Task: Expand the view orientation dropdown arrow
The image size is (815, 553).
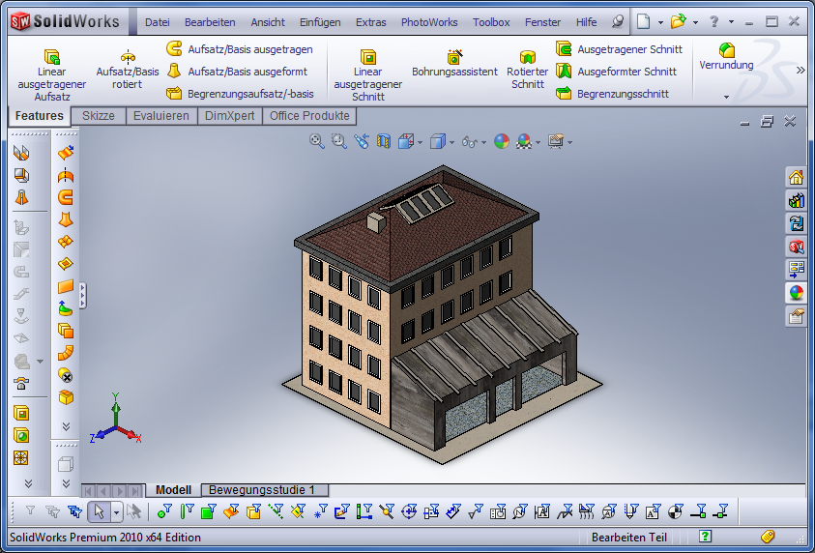Action: pos(420,142)
